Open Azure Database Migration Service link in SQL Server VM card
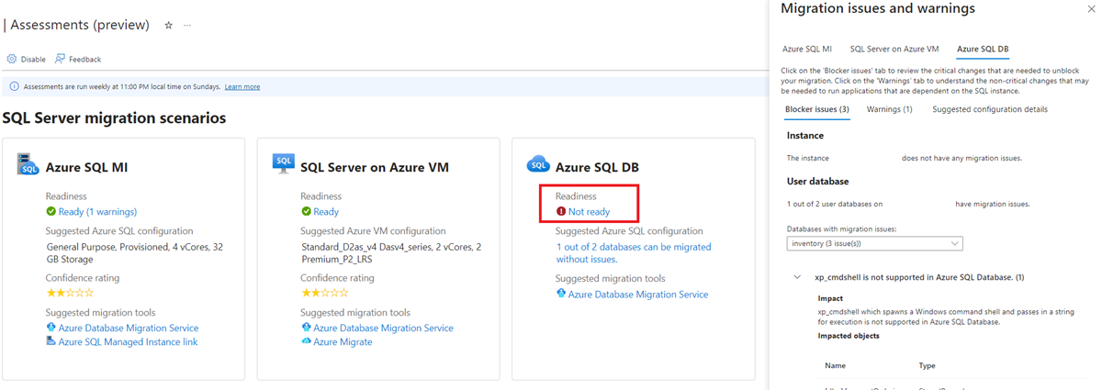The image size is (1102, 390). [x=383, y=328]
